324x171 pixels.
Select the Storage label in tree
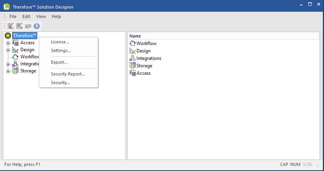(x=28, y=71)
